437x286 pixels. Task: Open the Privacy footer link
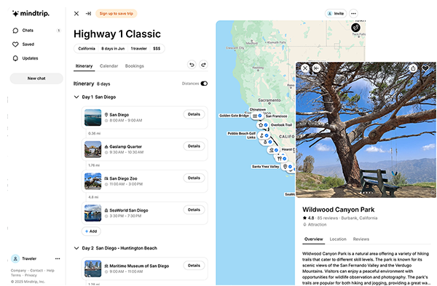tap(31, 275)
